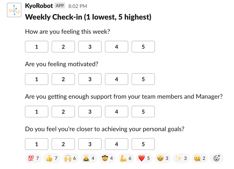Screen dimensions: 234x169
Task: Select 4 for feeling motivated
Action: click(116, 79)
